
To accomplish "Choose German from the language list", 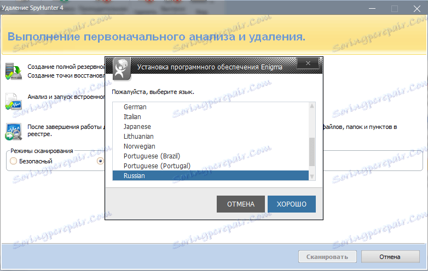I will click(211, 107).
